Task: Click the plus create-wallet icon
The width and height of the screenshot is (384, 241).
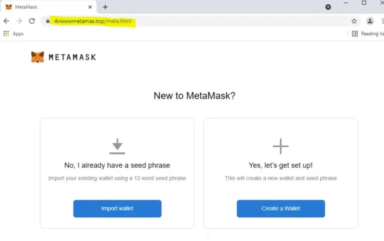Action: pyautogui.click(x=280, y=146)
